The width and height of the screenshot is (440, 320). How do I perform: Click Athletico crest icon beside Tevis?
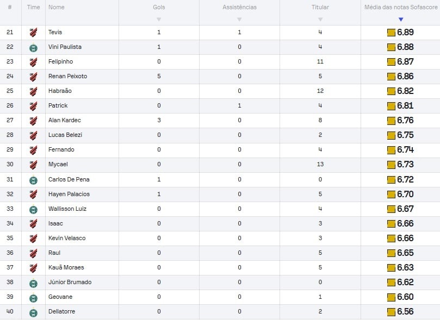click(x=33, y=32)
